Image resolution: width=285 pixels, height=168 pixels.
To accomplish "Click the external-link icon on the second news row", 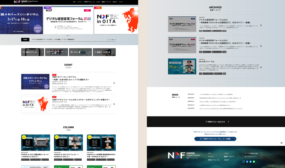I will (x=240, y=98).
